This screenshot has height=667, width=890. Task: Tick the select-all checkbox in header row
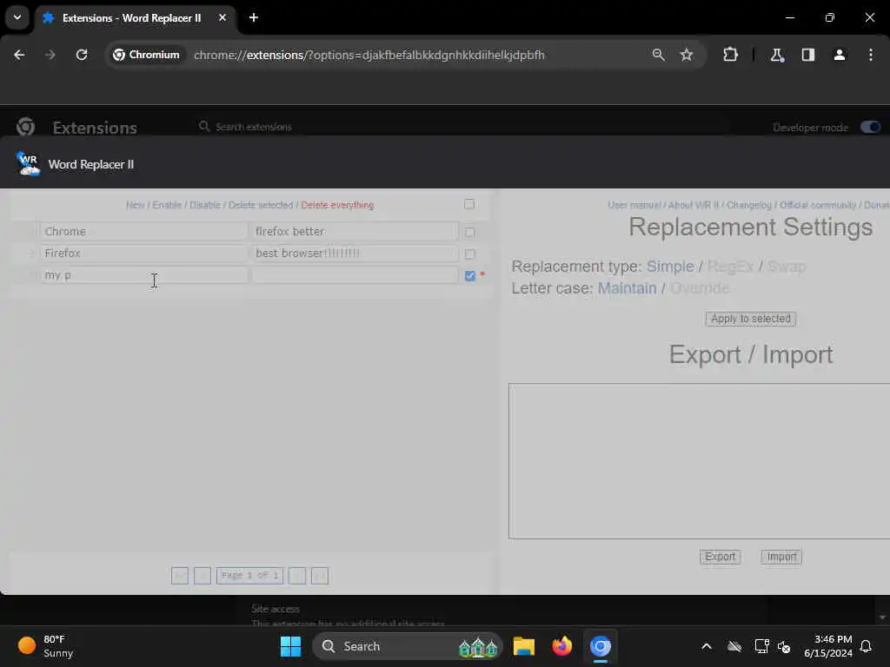[469, 204]
